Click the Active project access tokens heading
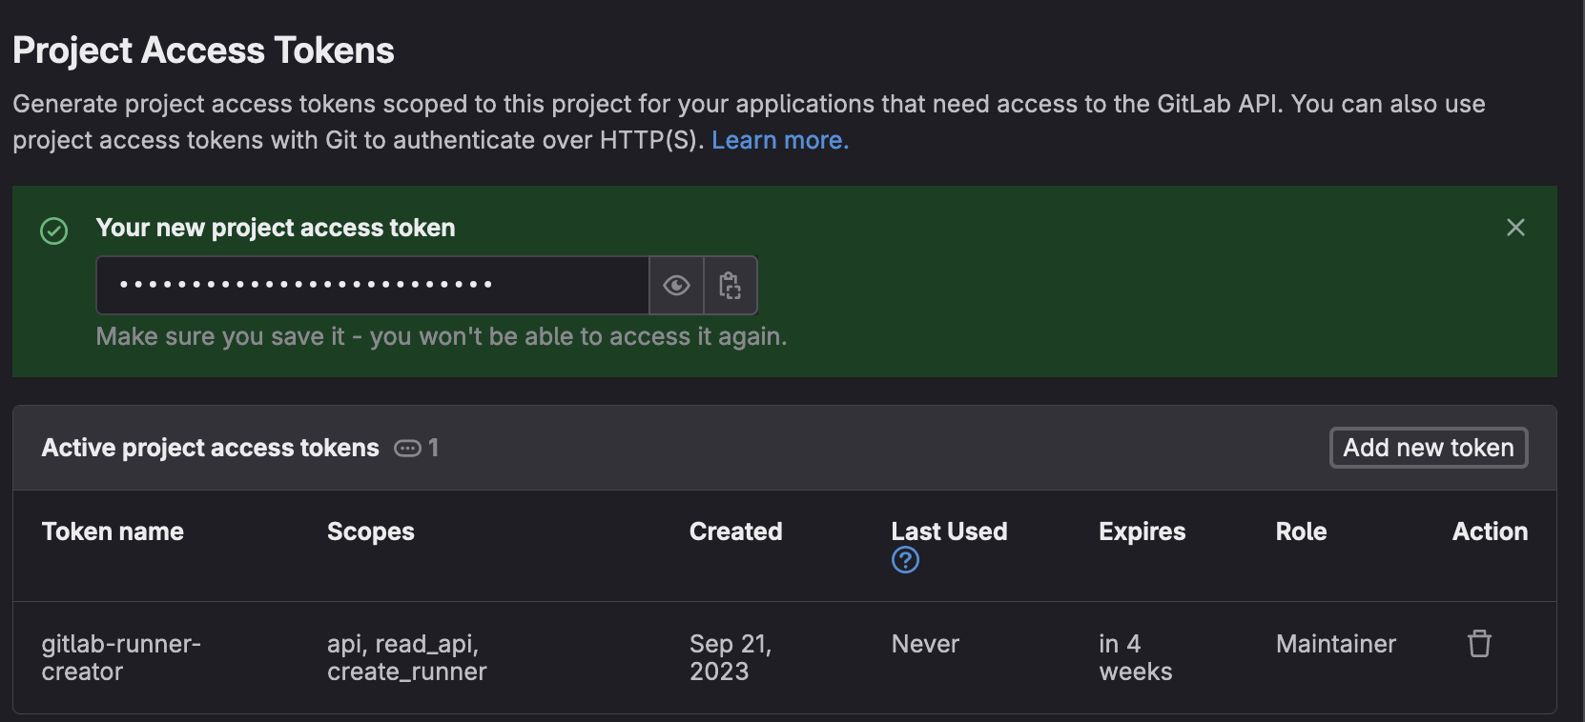This screenshot has width=1585, height=722. (x=210, y=448)
